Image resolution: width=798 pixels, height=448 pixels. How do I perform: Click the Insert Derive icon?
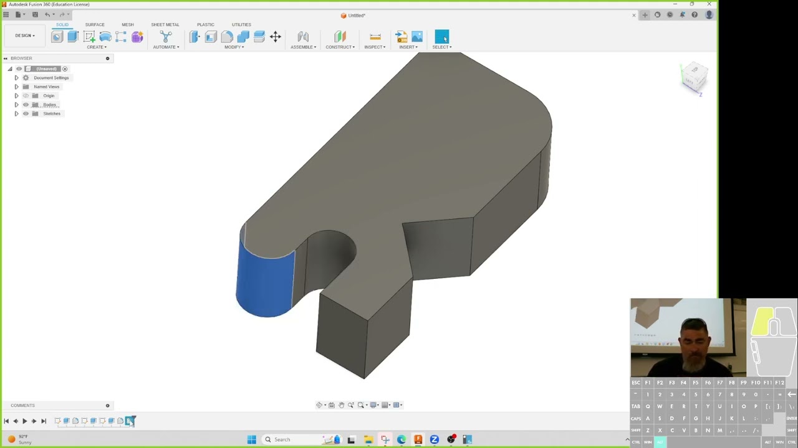pyautogui.click(x=401, y=37)
